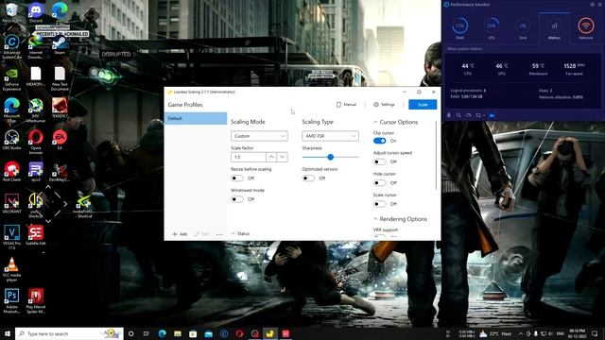Click Performance Monitor bottom magnifier icon

tap(458, 115)
